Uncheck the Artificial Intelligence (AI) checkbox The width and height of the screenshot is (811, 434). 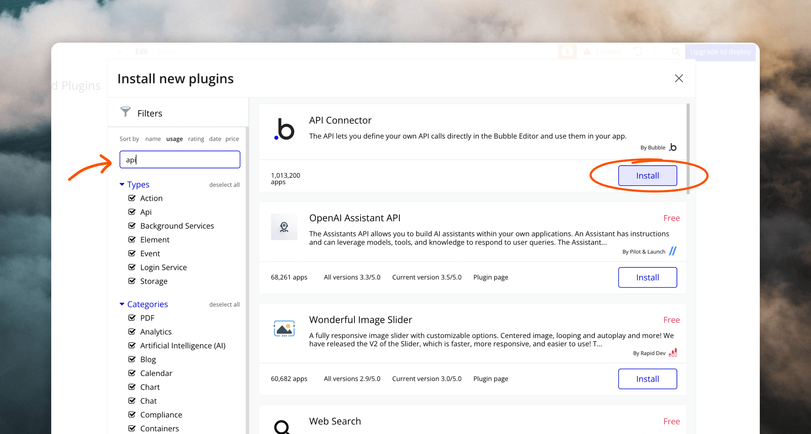132,345
